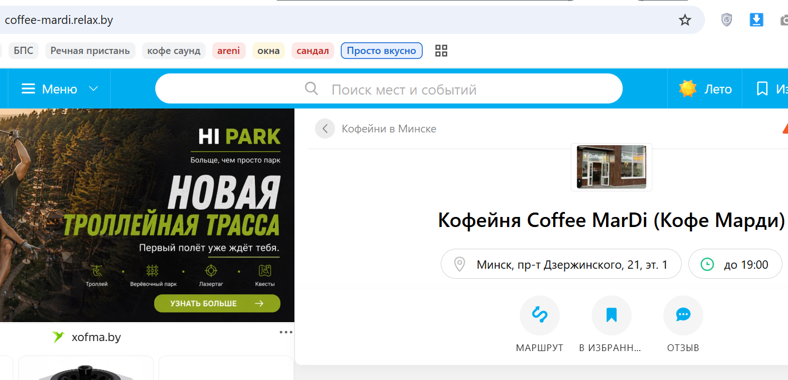Click the Лазертаг icon in banner

(210, 271)
